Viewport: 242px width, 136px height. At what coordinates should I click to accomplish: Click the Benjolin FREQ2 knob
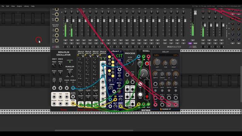[x=60, y=65]
